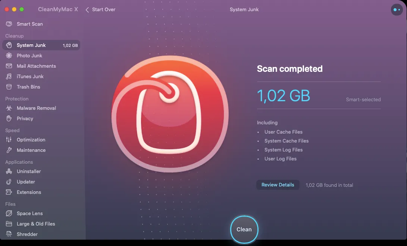Select Space Lens in Files section

point(29,213)
